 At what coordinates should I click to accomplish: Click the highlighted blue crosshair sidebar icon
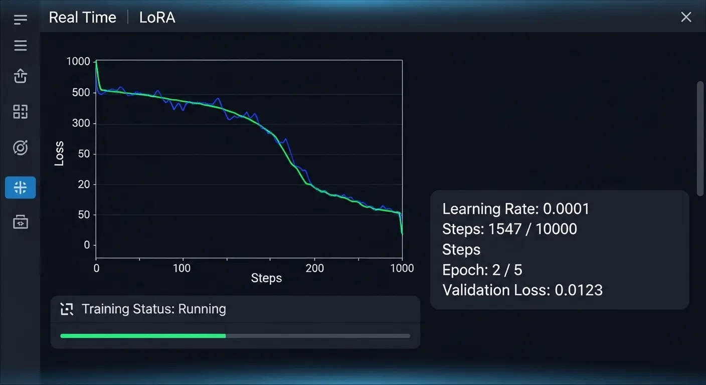coord(20,187)
